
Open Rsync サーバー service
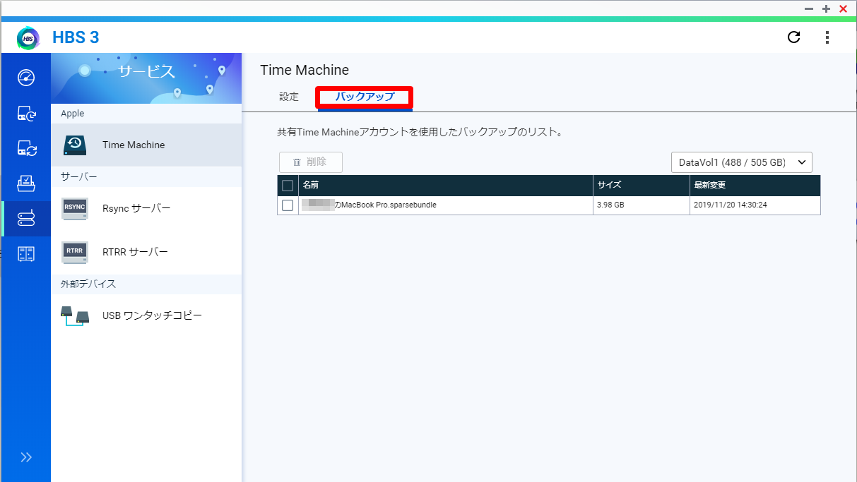[x=146, y=208]
